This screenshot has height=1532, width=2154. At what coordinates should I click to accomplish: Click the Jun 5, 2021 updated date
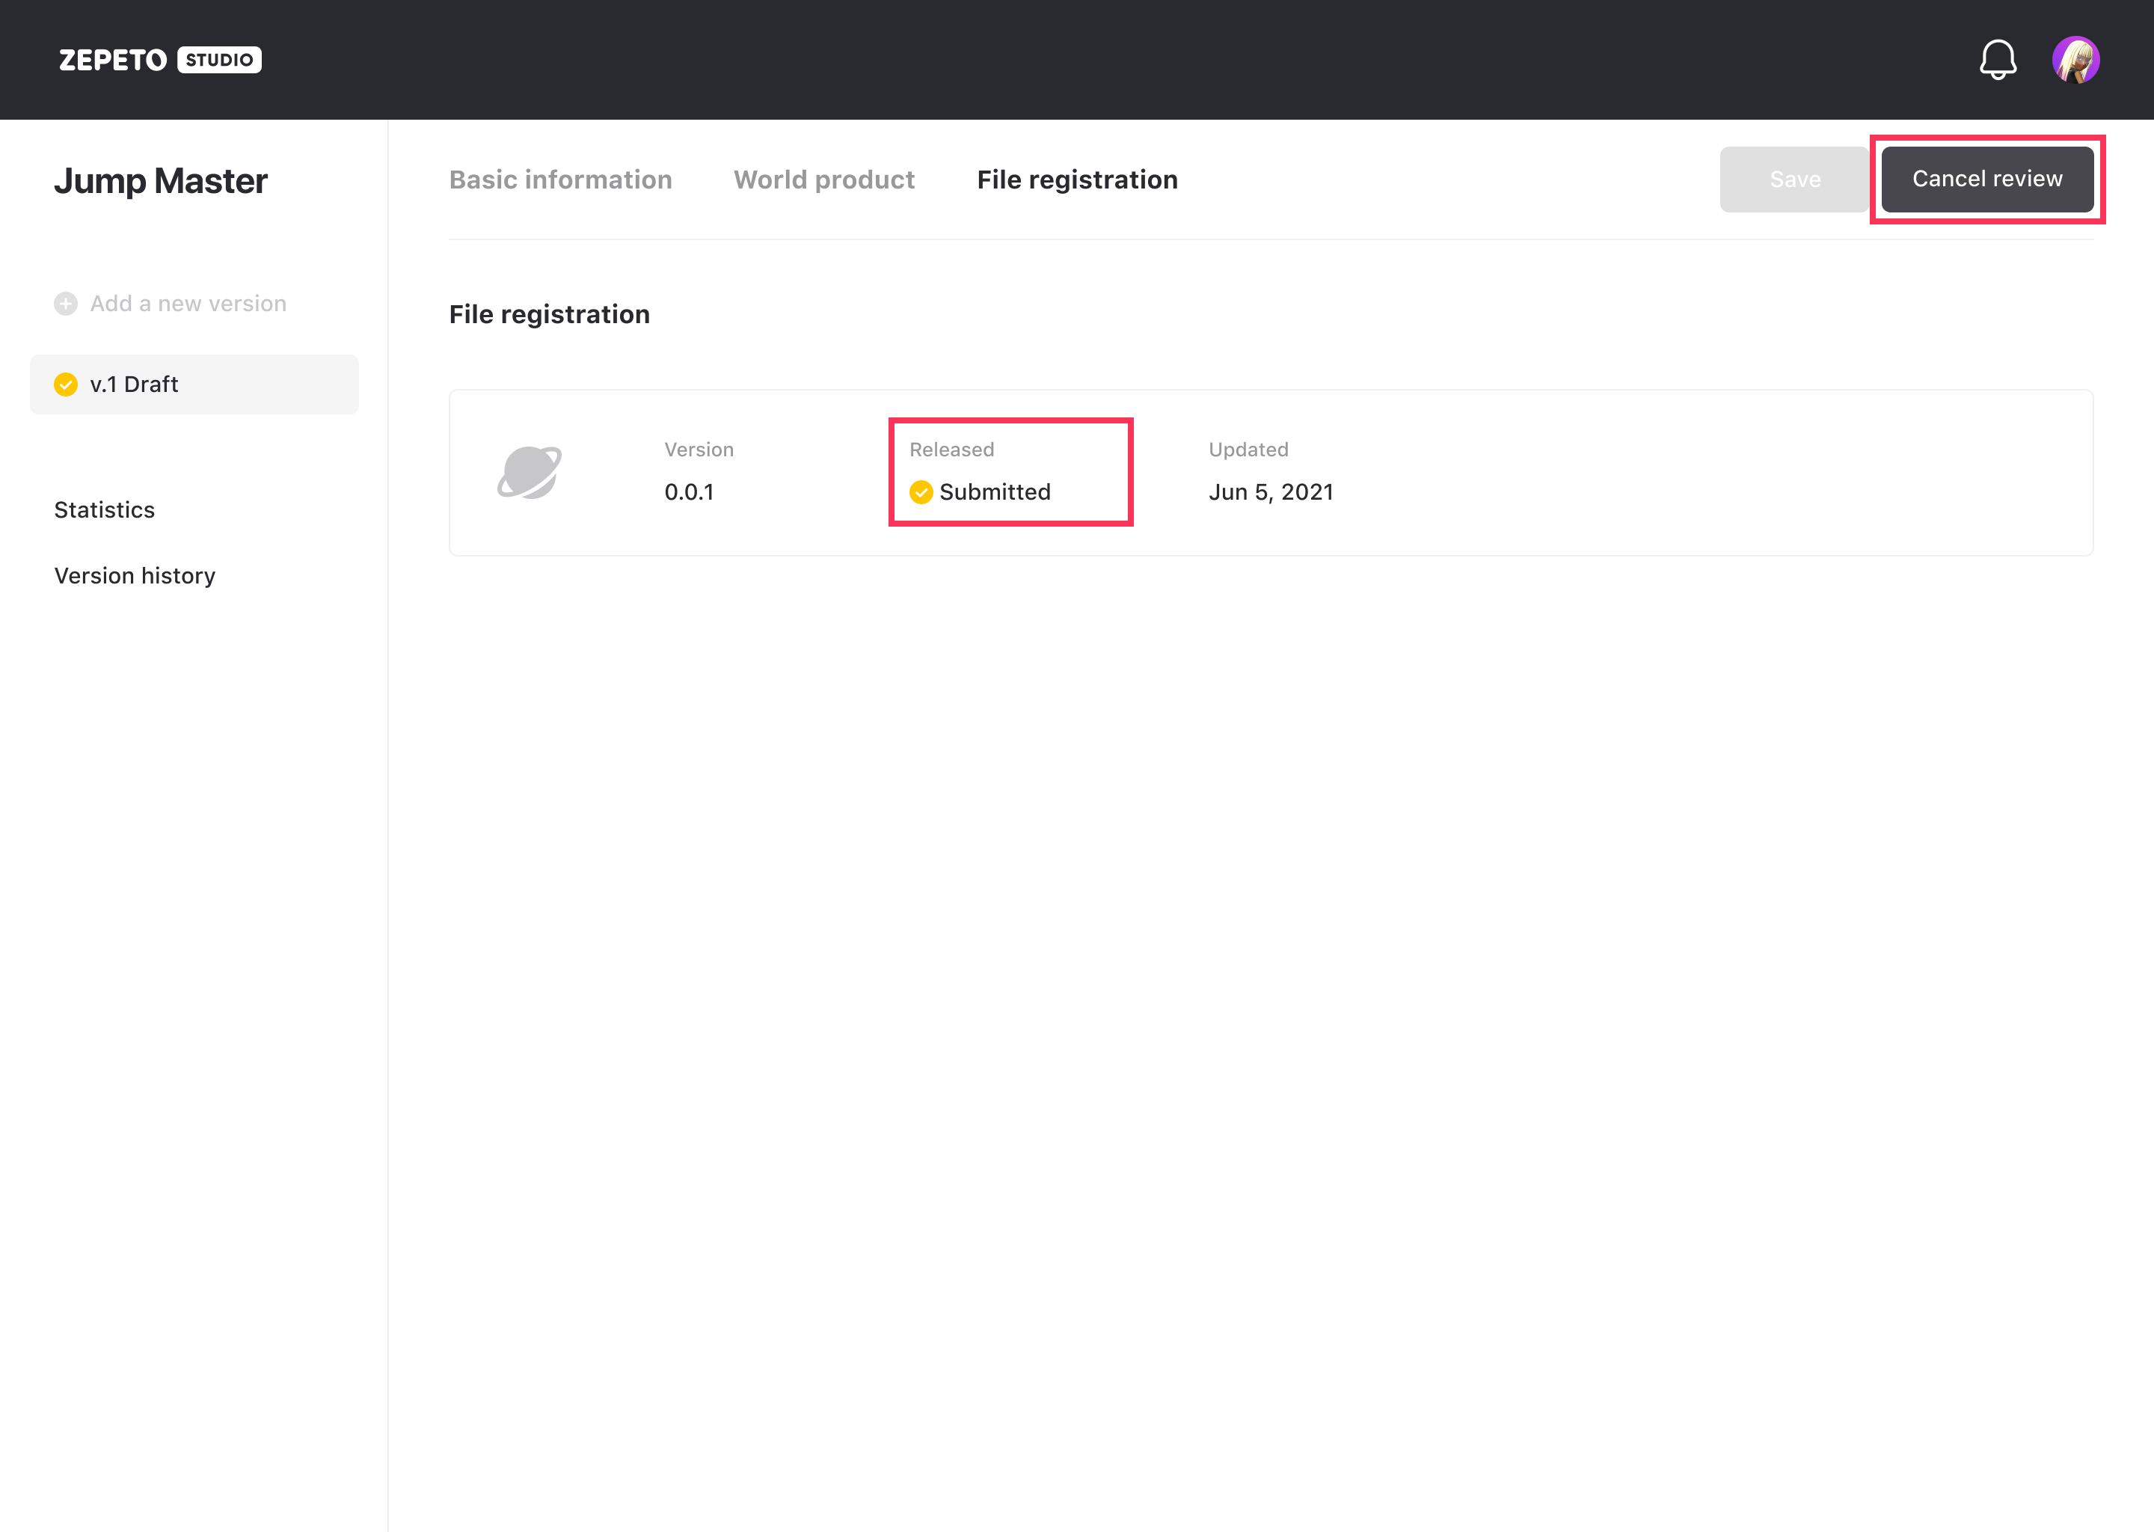1270,491
